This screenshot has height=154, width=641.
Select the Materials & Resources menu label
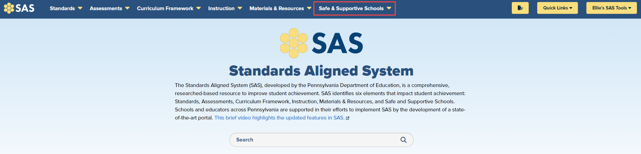click(x=276, y=8)
